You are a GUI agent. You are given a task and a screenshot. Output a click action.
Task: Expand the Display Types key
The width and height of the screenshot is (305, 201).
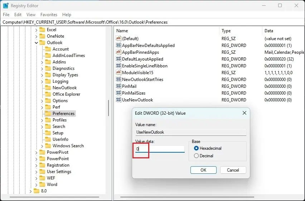coord(42,75)
